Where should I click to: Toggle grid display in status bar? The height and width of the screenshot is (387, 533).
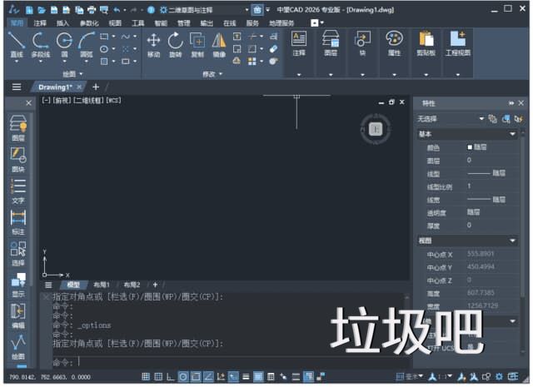[x=146, y=377]
